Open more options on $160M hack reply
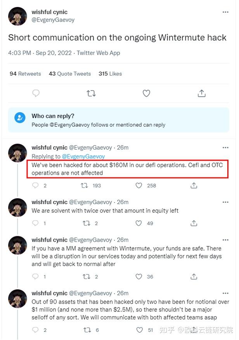This screenshot has width=239, height=340. coord(225,148)
